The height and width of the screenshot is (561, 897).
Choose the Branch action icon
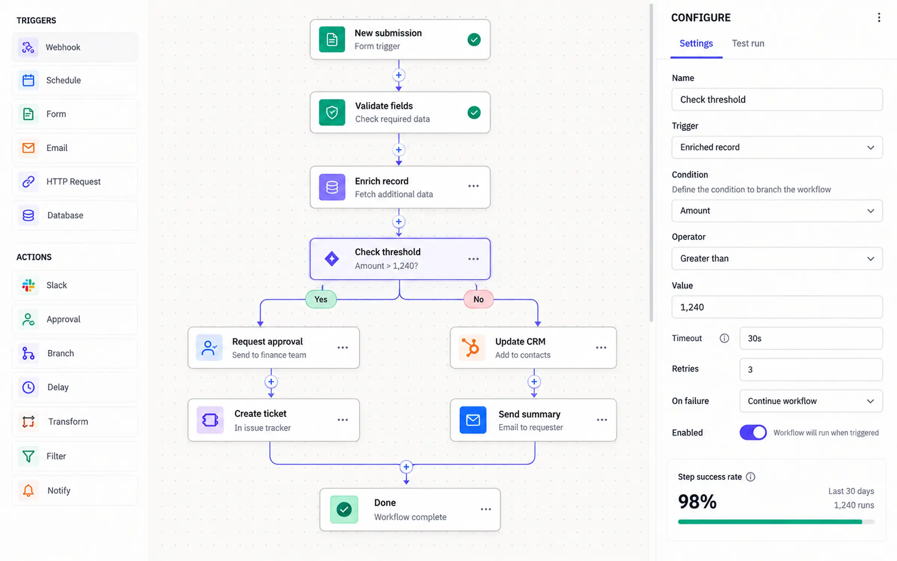tap(28, 353)
